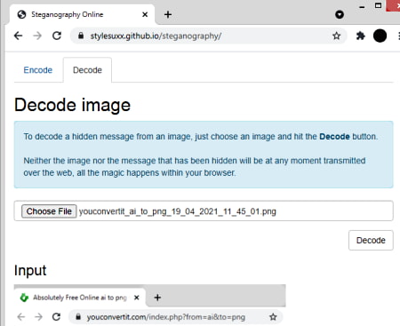Click the bold Decode word in info box
400x326 pixels.
(334, 137)
